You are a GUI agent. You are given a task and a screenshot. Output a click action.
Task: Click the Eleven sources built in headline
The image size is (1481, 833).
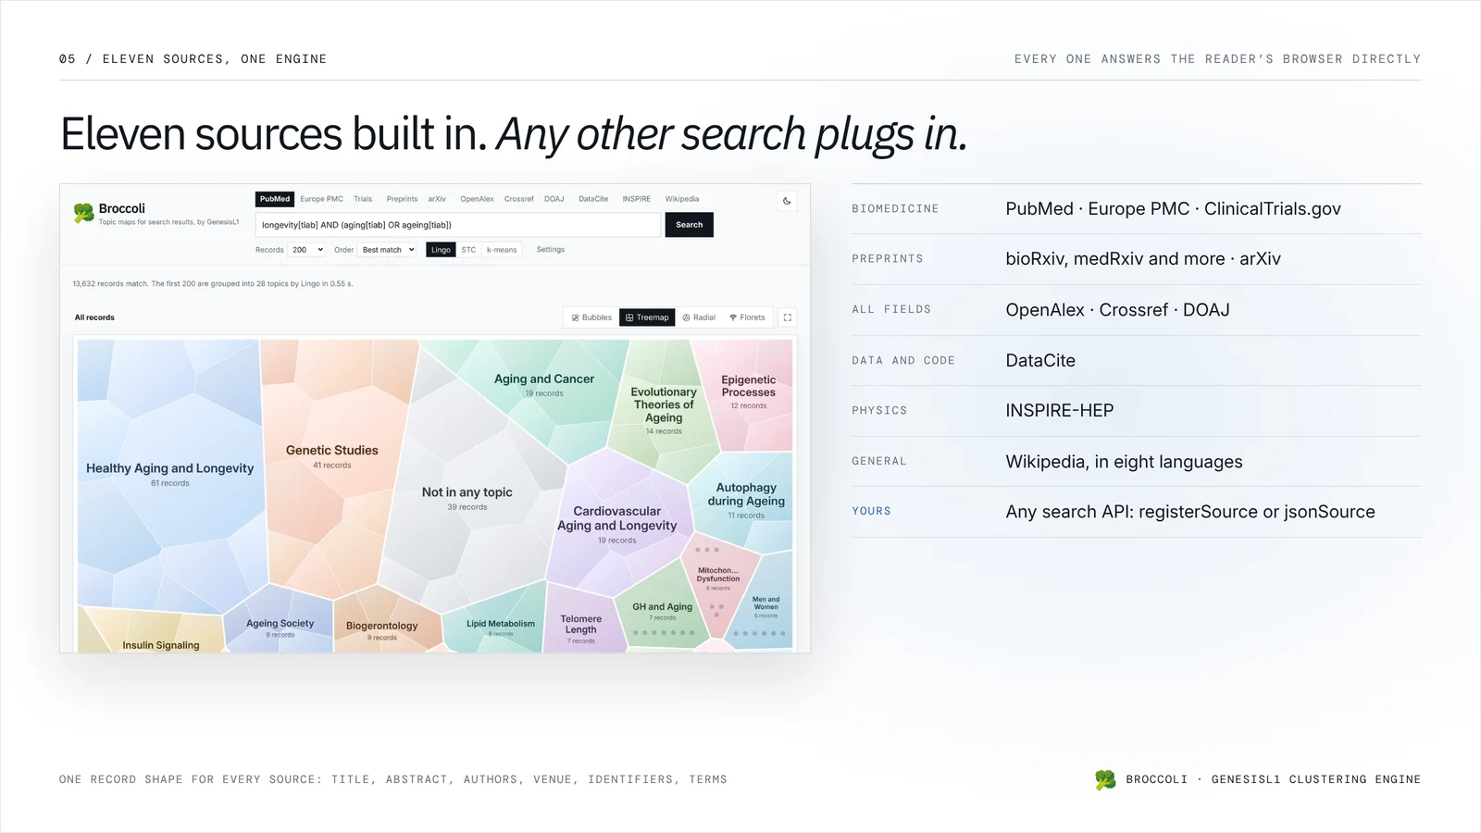click(x=514, y=134)
